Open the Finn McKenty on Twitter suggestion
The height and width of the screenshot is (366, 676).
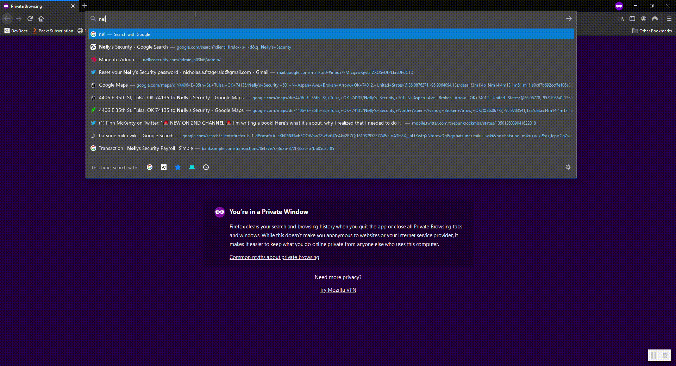[331, 123]
